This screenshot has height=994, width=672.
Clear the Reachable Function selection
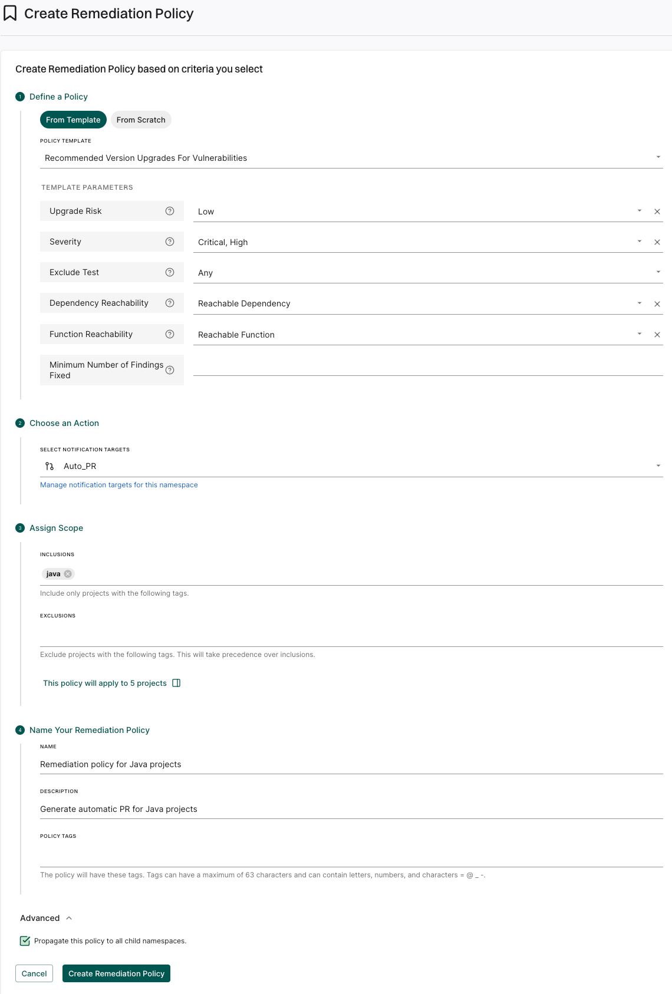(x=657, y=335)
